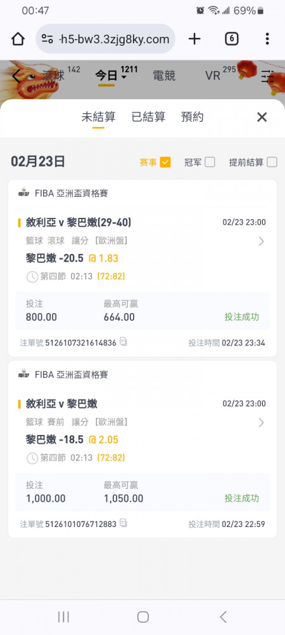Switch to the 已結算 tab
This screenshot has width=285, height=635.
[148, 117]
